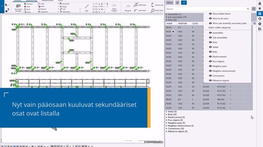
Task: Insert an Image into the drawing
Action: coord(63,7)
